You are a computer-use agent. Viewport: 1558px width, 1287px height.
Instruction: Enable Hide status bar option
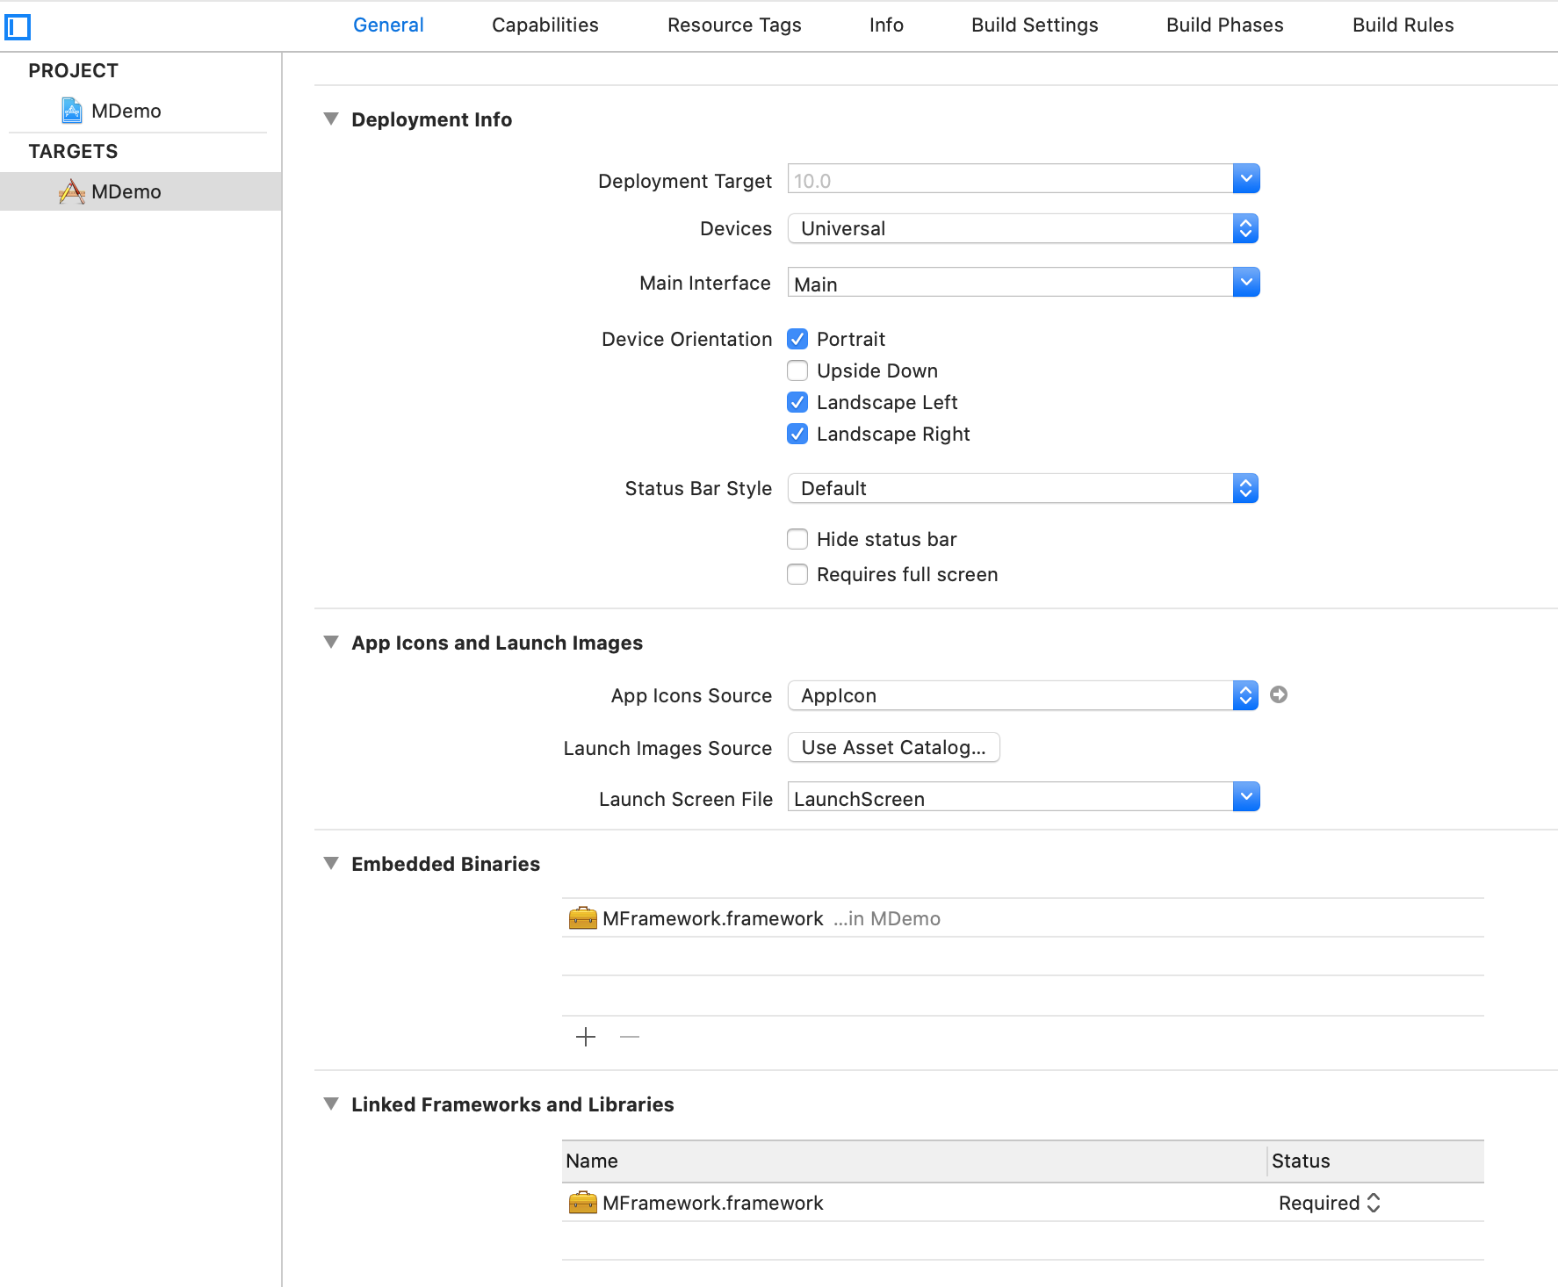[797, 539]
